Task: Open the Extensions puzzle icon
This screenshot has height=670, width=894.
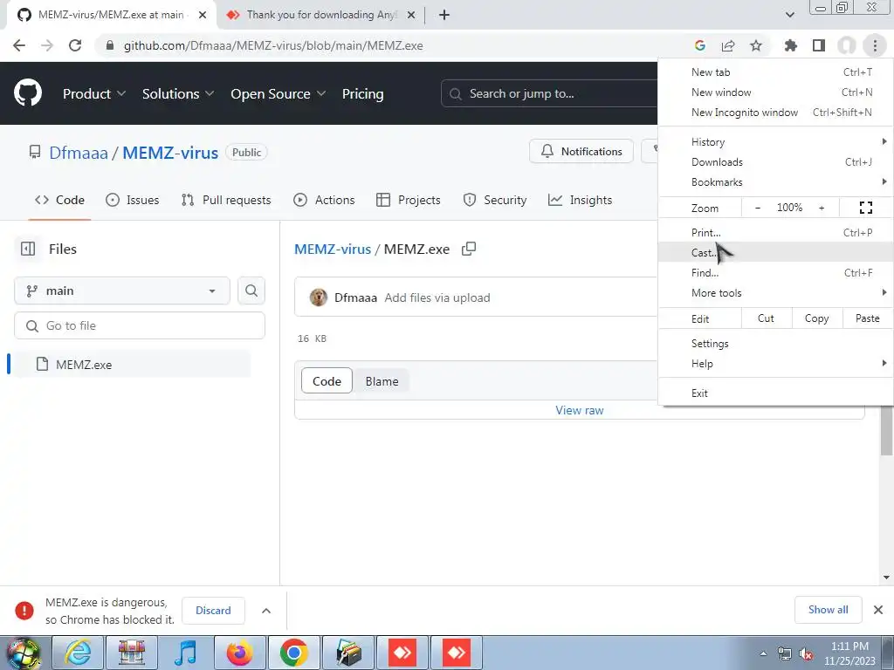Action: click(x=791, y=45)
